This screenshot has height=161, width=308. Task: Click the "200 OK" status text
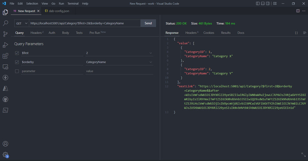click(181, 23)
